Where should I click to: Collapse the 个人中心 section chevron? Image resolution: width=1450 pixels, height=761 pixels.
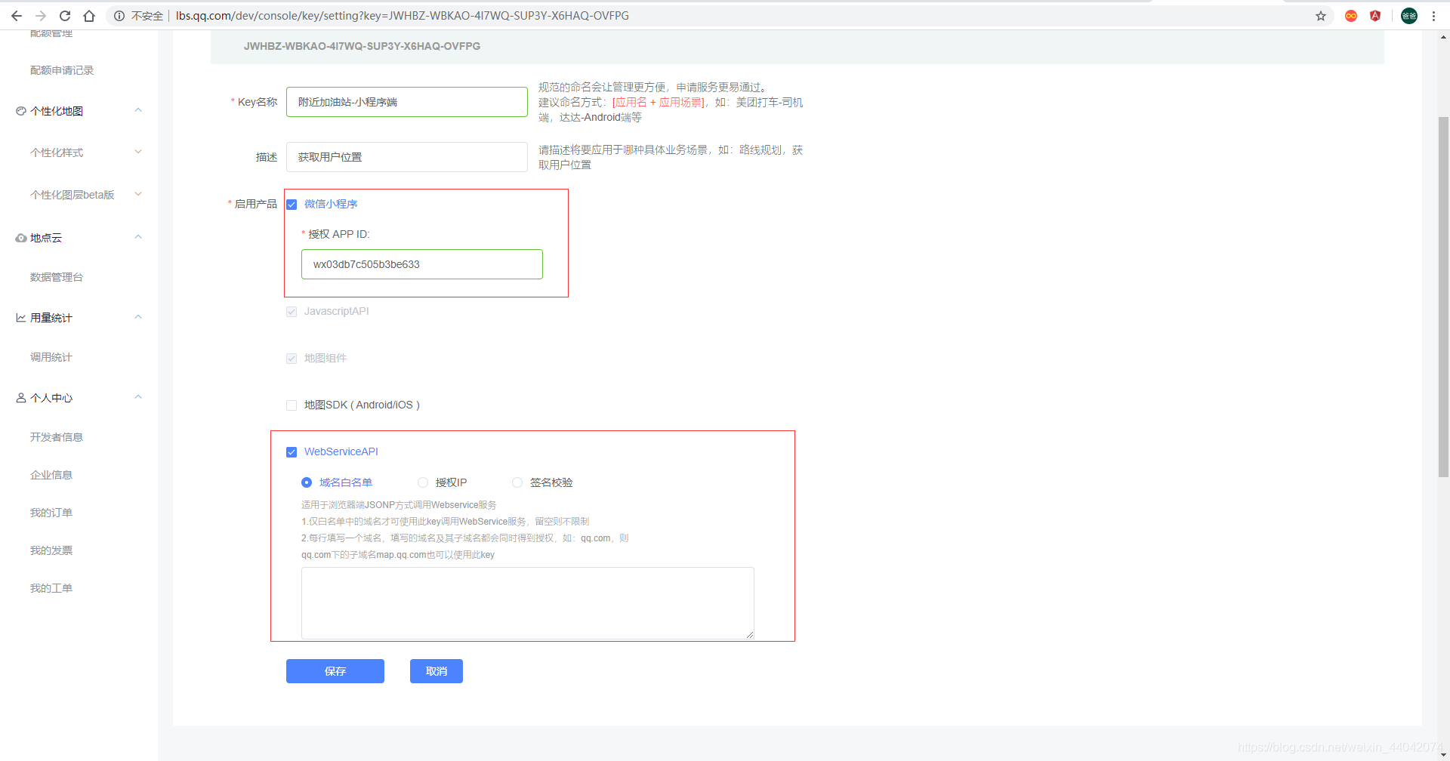[x=138, y=397]
